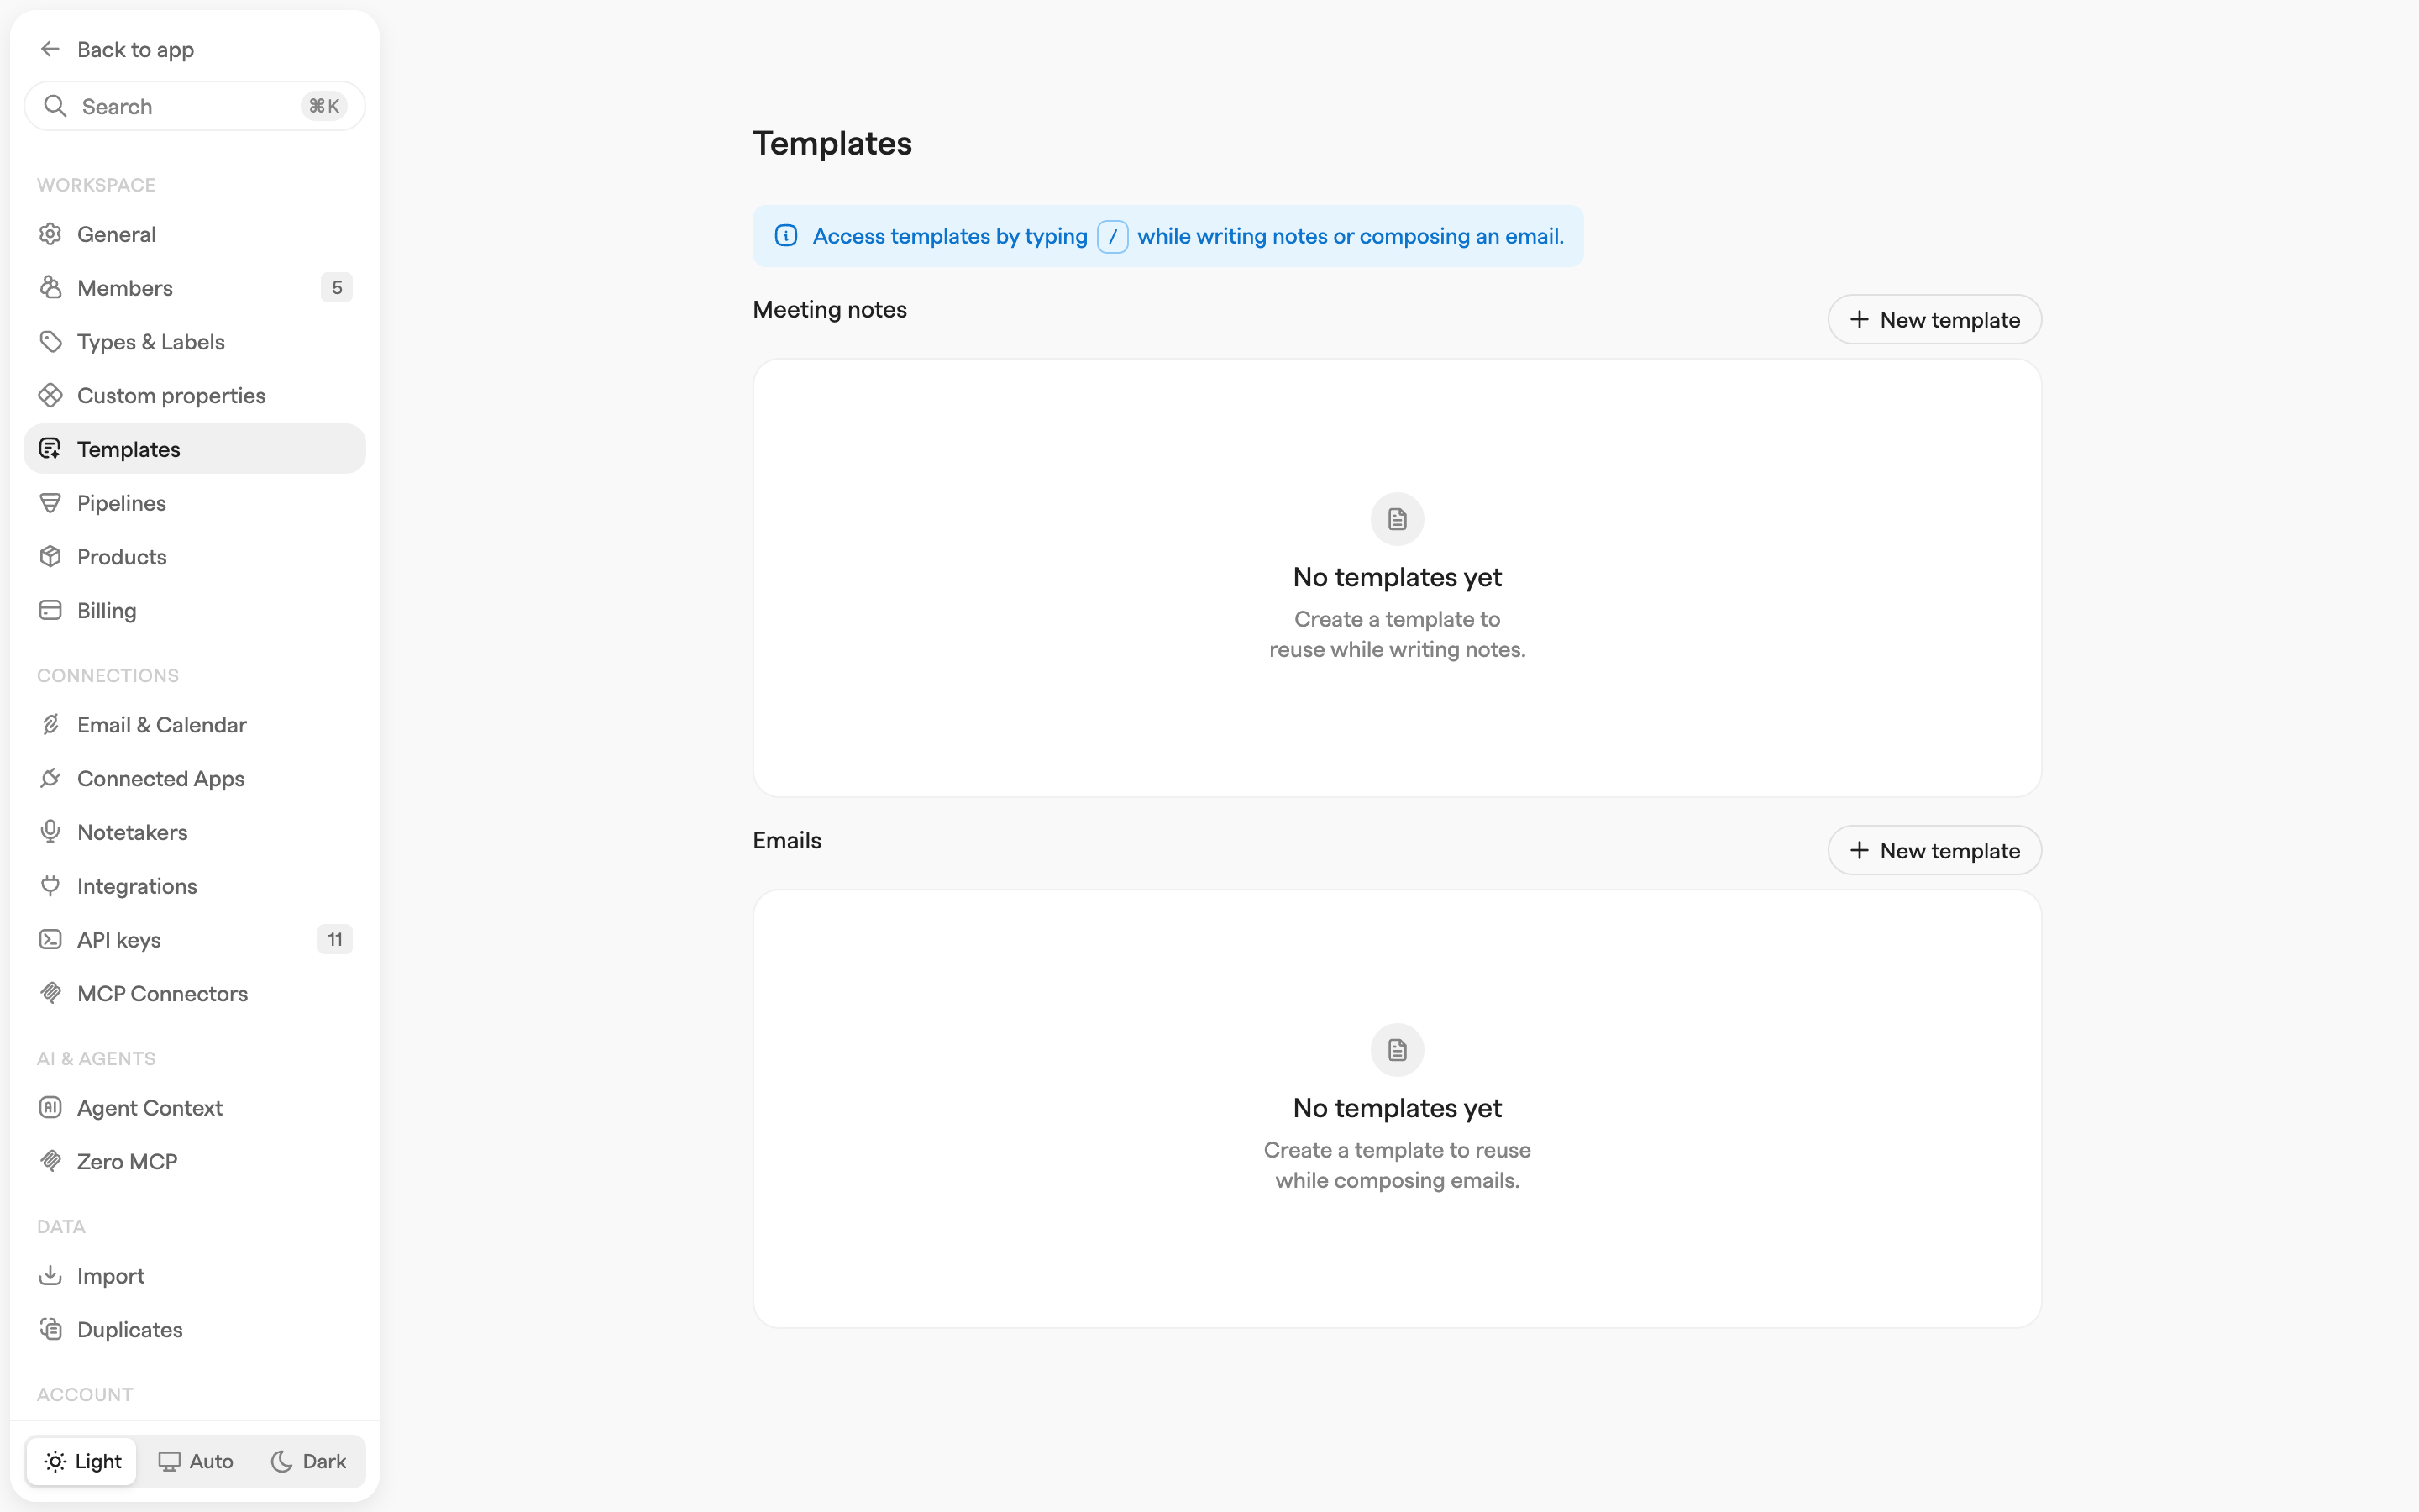
Task: Click the slash key hint in banner
Action: (x=1113, y=237)
